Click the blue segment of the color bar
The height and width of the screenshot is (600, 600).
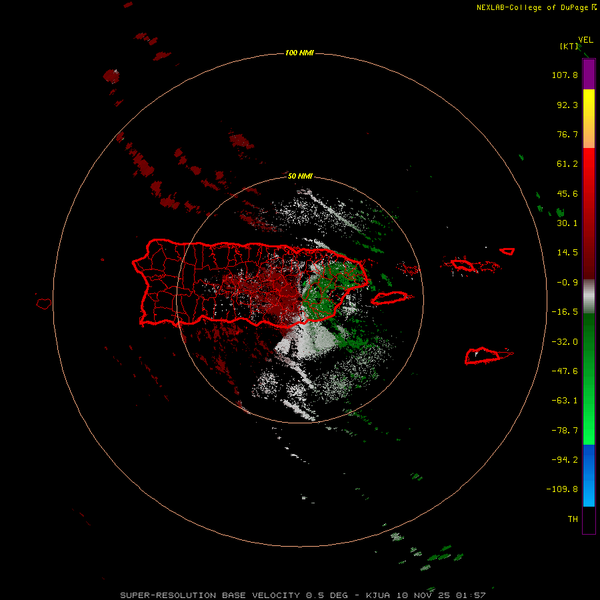pyautogui.click(x=589, y=475)
